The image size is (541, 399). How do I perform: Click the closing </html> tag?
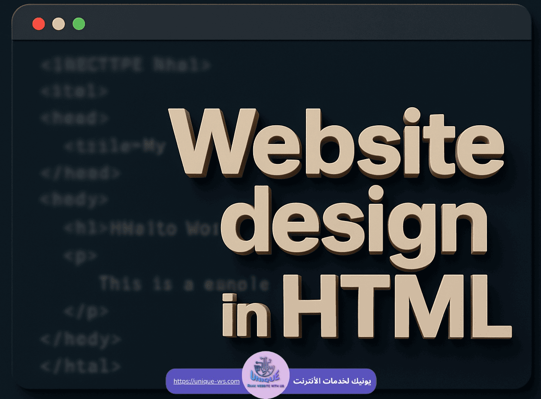(79, 366)
